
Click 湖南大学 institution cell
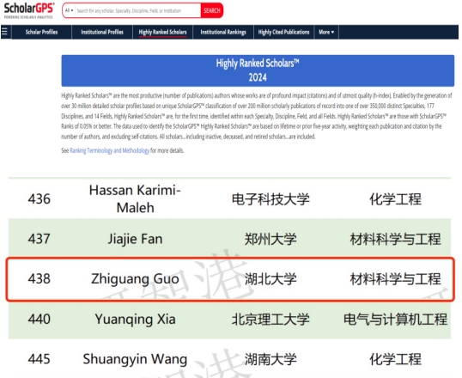tap(271, 359)
